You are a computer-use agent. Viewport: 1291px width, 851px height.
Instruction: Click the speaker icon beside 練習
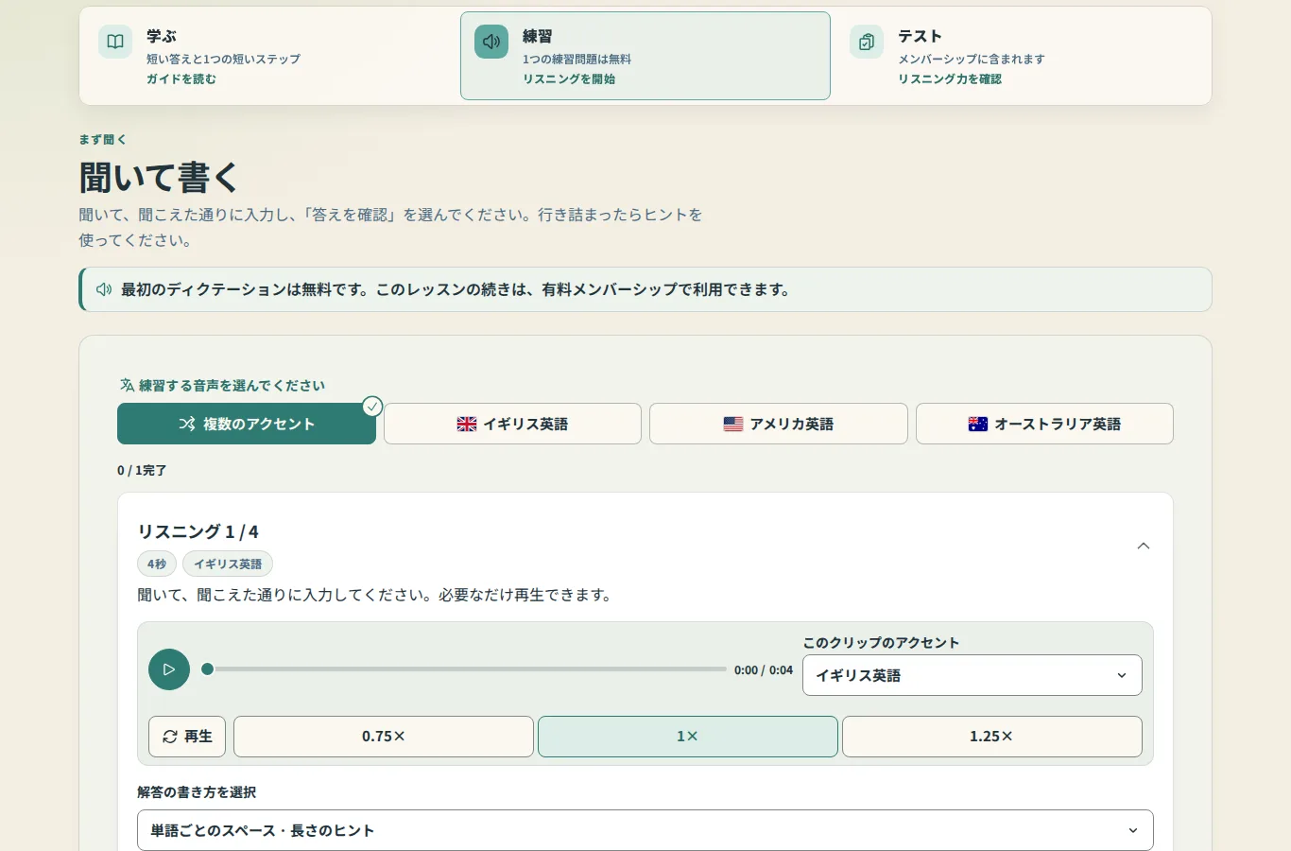point(491,42)
